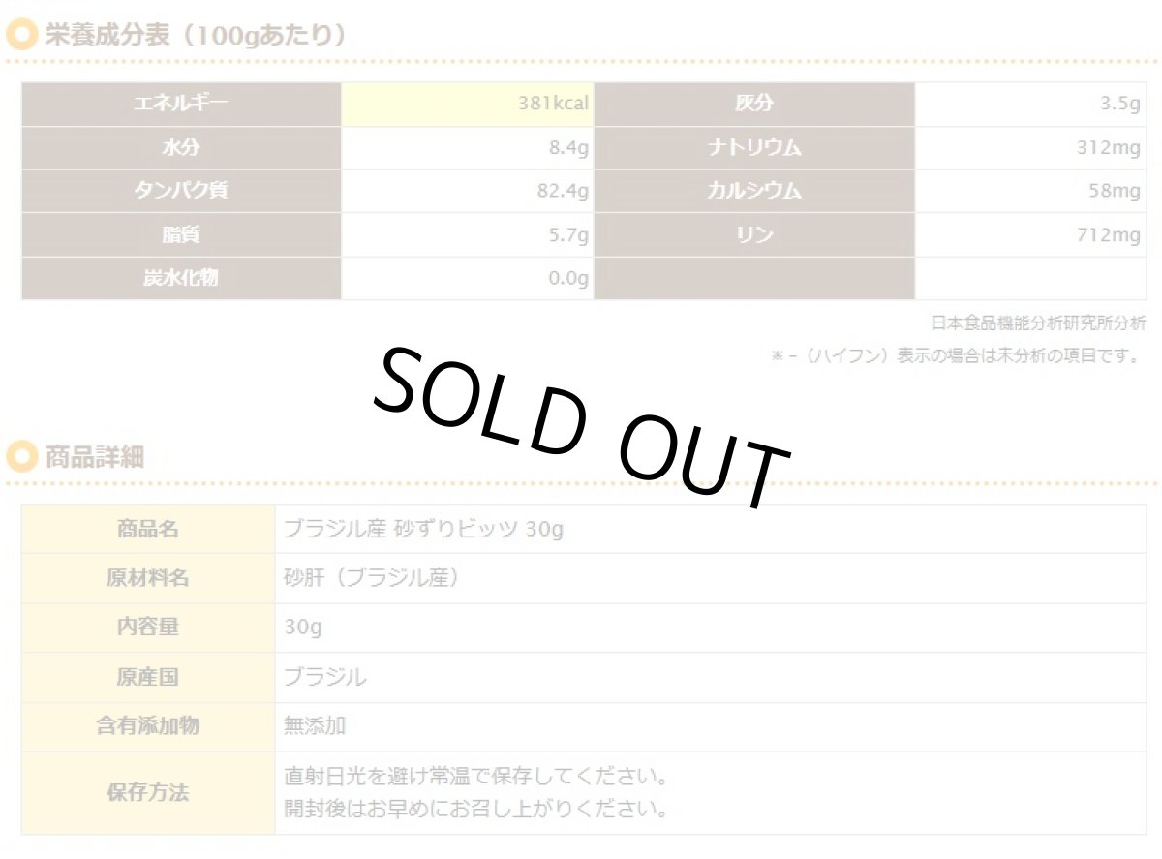Click the orange circle icon beside 商品詳細

tap(21, 456)
